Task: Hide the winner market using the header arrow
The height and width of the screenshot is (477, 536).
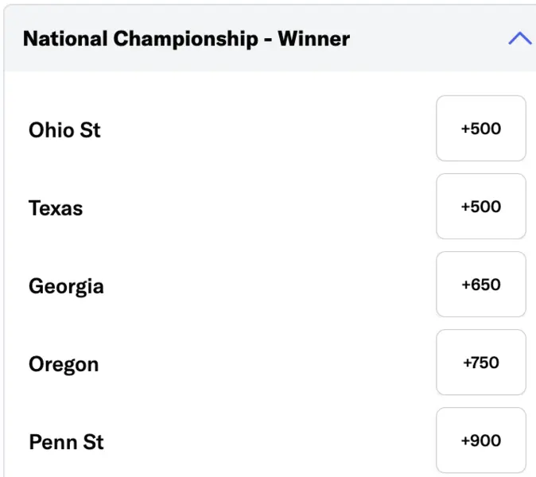Action: (519, 38)
